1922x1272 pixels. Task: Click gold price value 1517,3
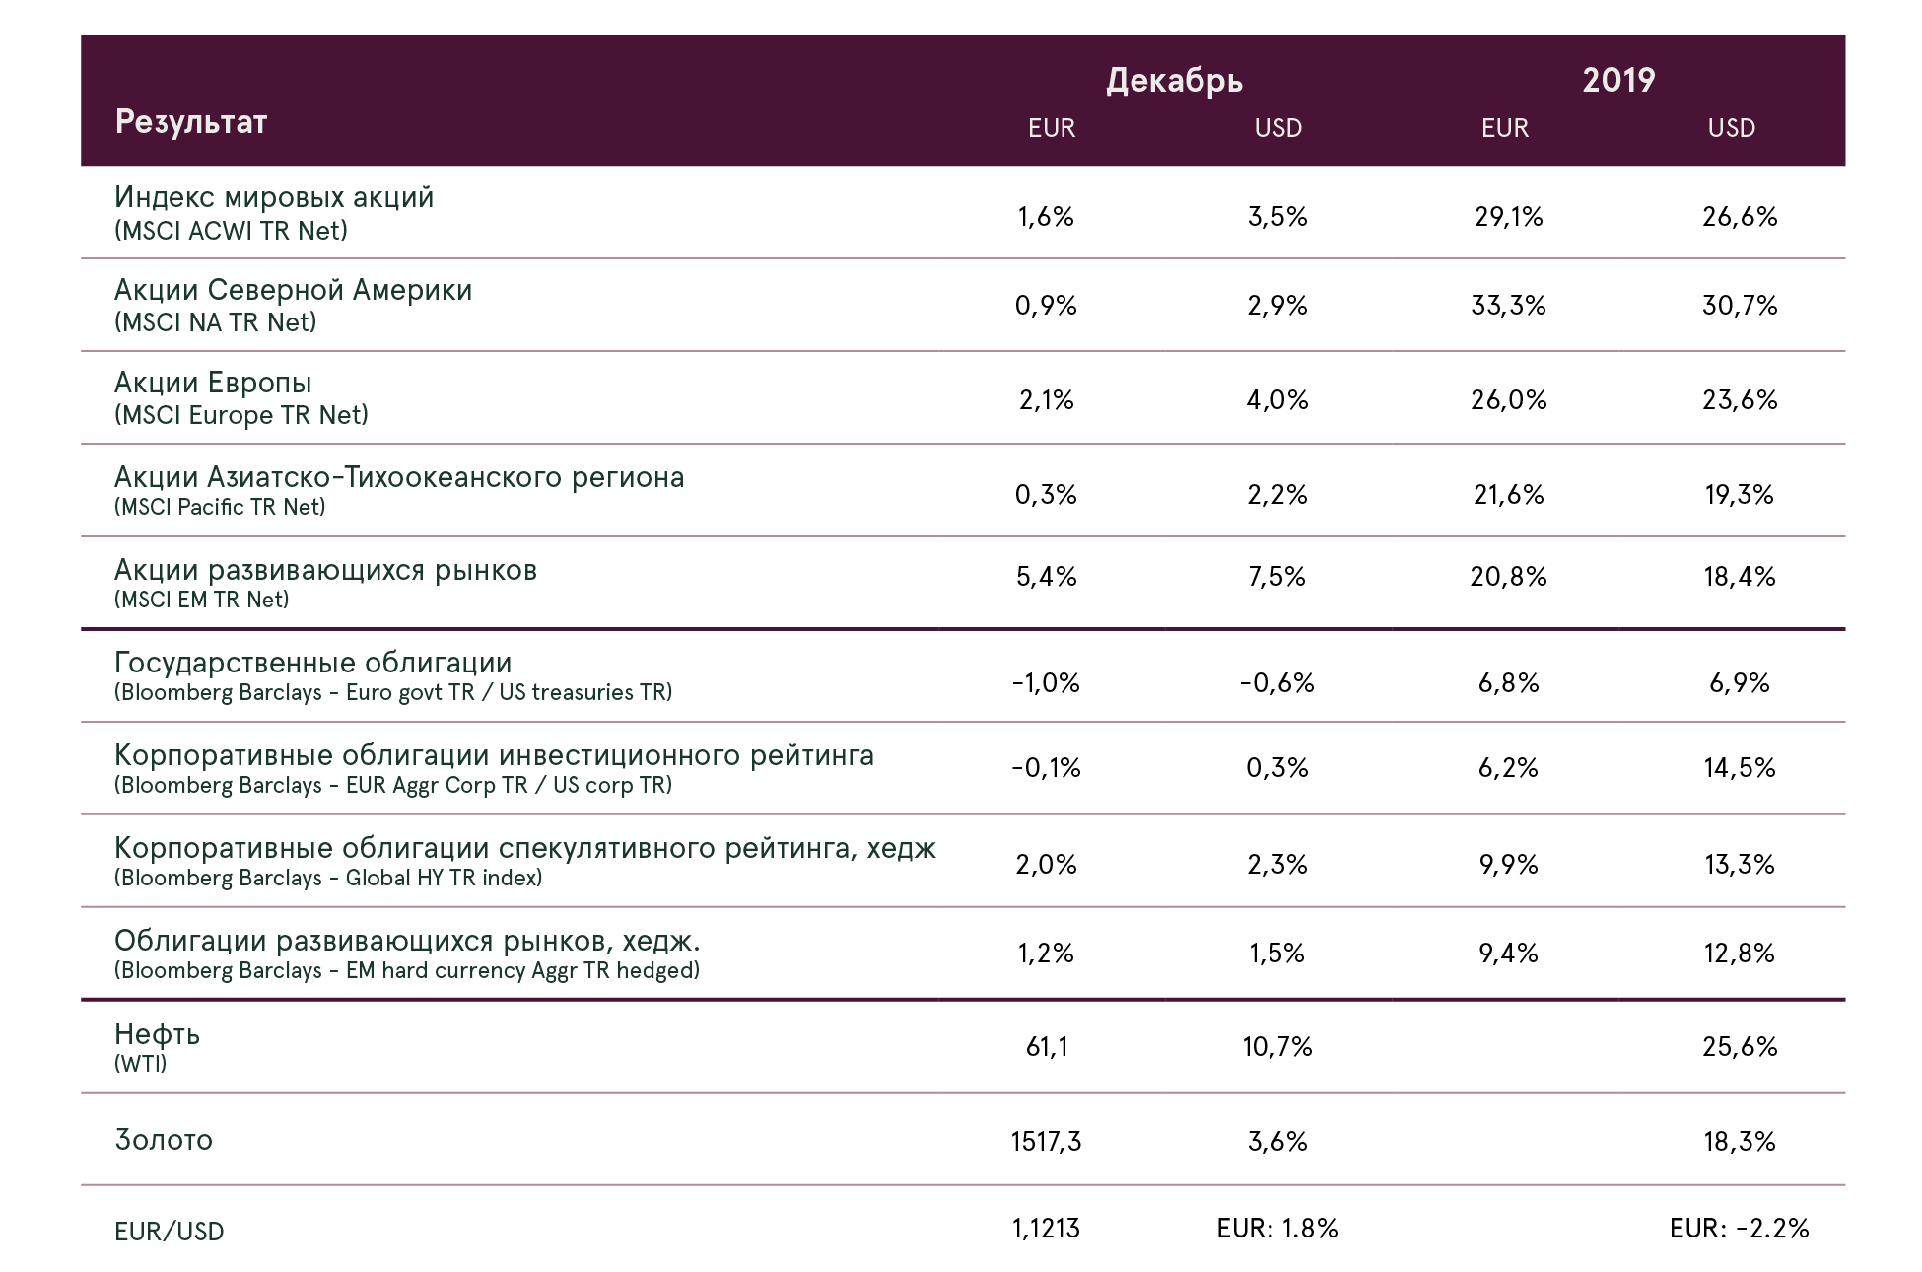[x=1046, y=1142]
